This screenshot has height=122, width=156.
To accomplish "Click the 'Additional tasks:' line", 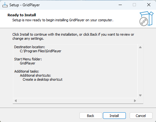I will (x=27, y=71).
